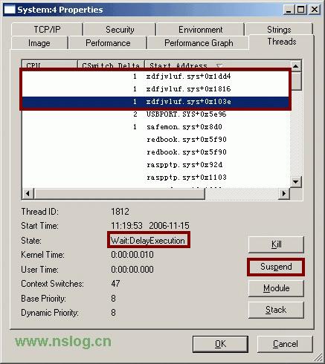Click the horizontal scroll right arrow
Screen dimensions: 325x364
284,193
